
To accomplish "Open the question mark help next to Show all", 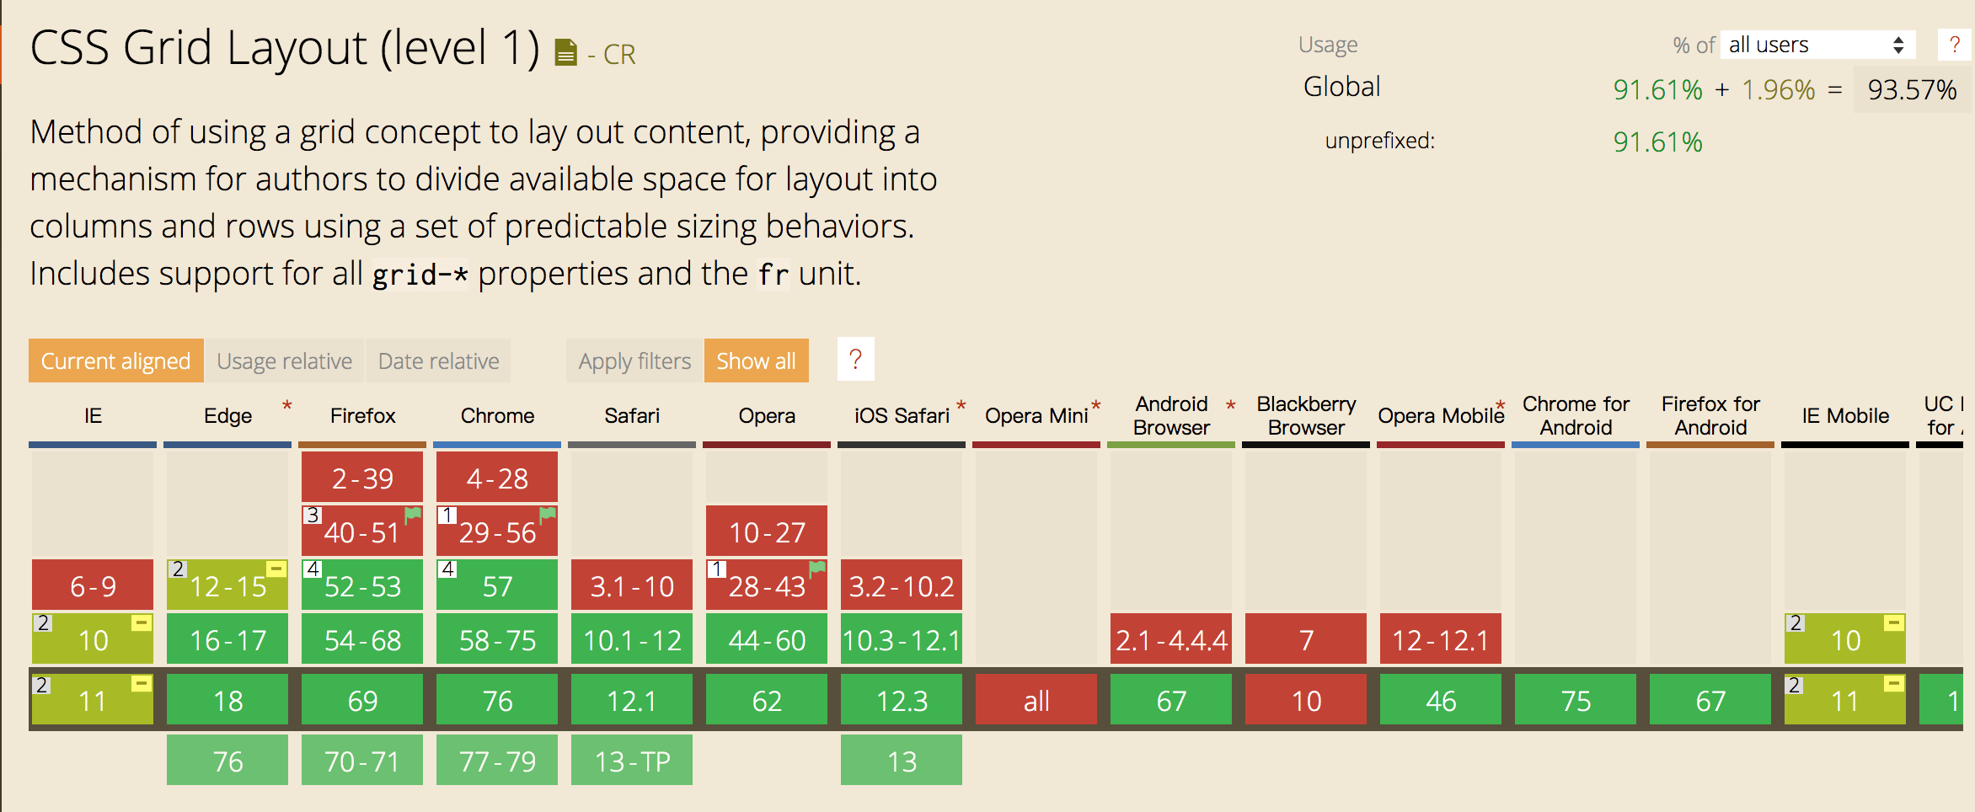I will point(855,360).
